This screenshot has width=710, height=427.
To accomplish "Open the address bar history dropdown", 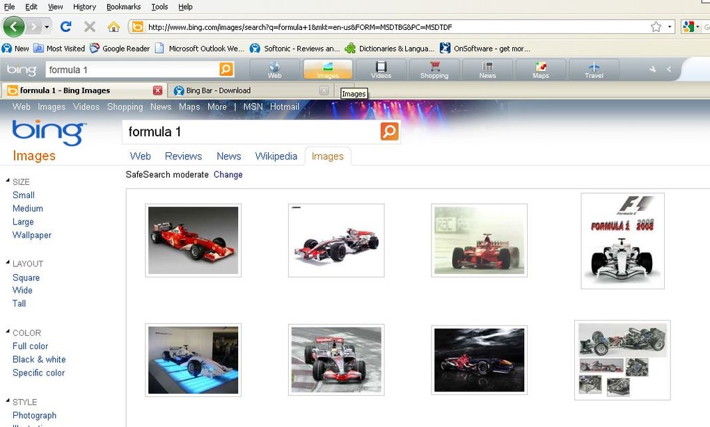I will [x=669, y=27].
